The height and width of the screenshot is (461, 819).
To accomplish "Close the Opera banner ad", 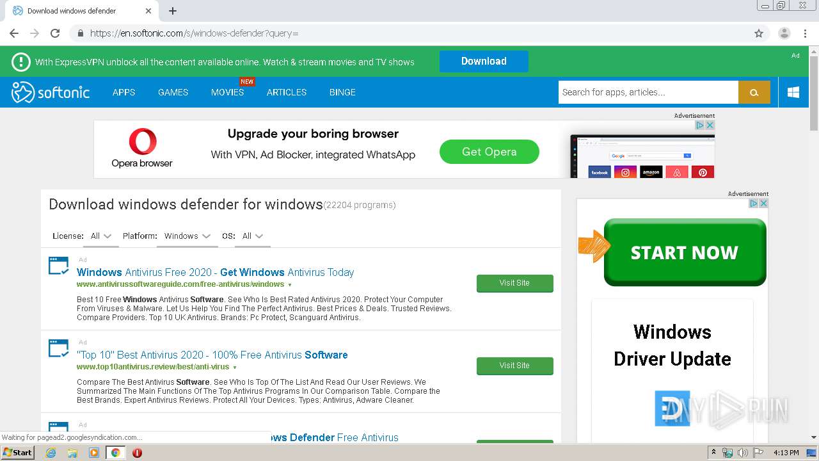I will click(710, 125).
